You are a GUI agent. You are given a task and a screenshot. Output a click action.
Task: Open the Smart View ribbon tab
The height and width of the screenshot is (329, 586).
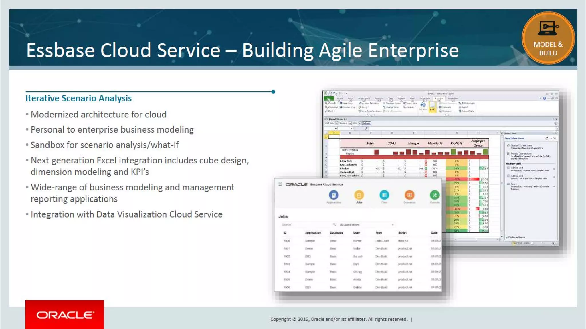[x=425, y=99]
